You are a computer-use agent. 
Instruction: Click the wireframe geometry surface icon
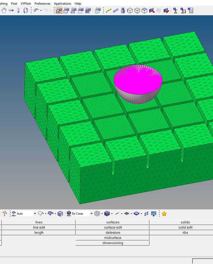coord(41,214)
